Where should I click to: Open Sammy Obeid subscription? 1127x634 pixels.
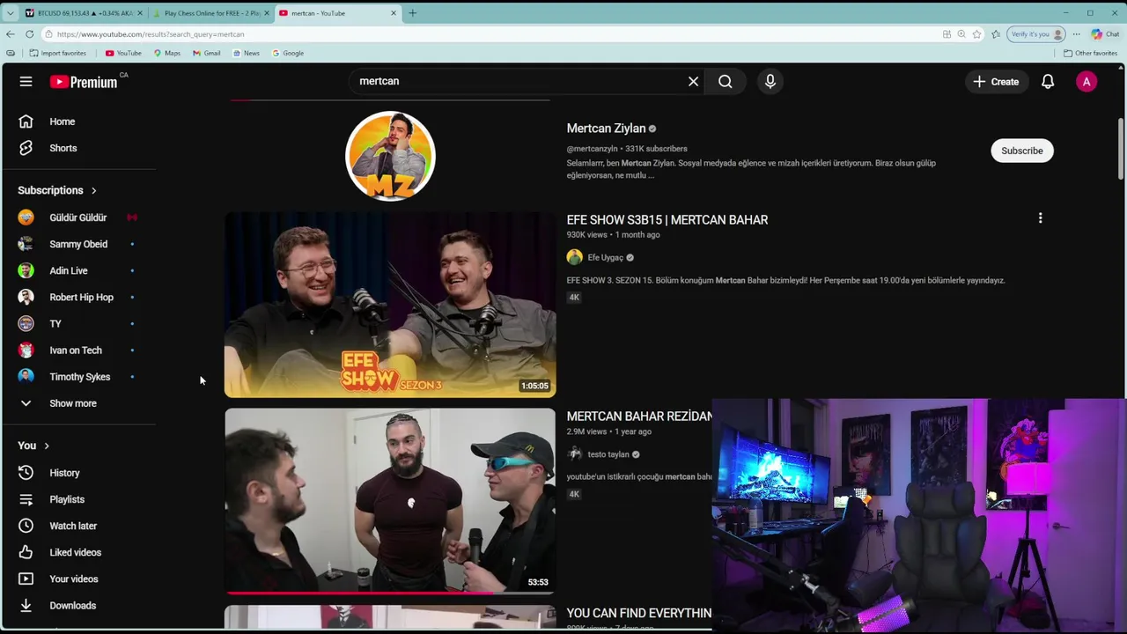point(79,244)
